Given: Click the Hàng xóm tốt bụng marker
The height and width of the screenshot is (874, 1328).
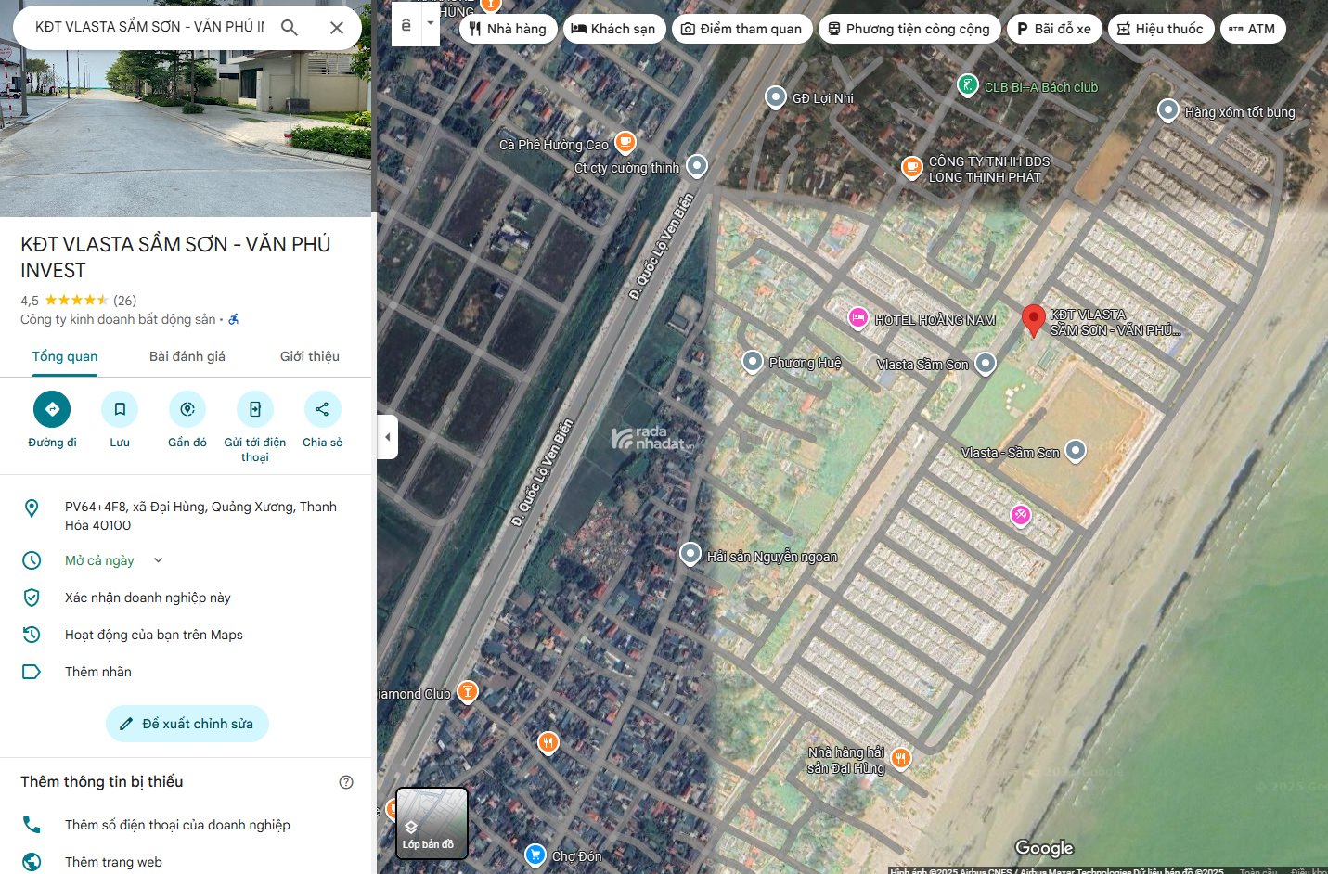Looking at the screenshot, I should pos(1168,110).
